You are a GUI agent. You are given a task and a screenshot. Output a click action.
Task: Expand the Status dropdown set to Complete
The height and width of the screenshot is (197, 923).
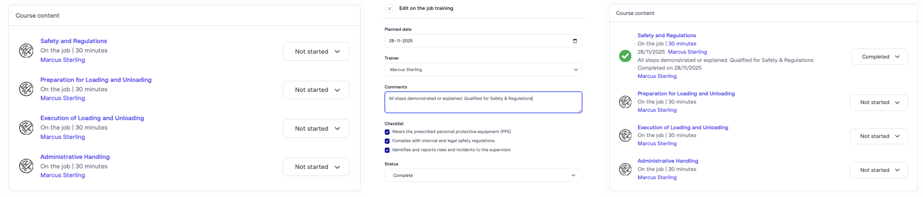(483, 175)
